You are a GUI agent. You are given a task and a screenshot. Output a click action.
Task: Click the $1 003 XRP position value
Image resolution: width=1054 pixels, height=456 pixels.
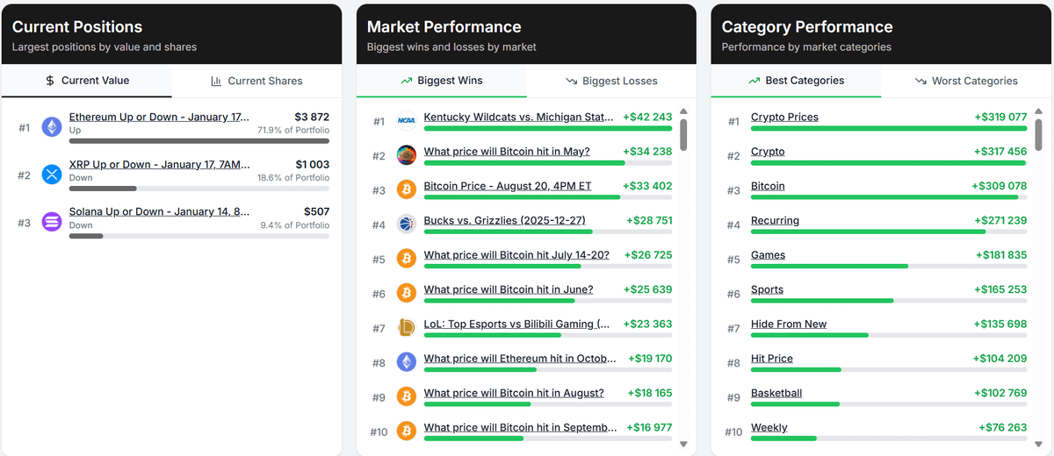pyautogui.click(x=312, y=164)
